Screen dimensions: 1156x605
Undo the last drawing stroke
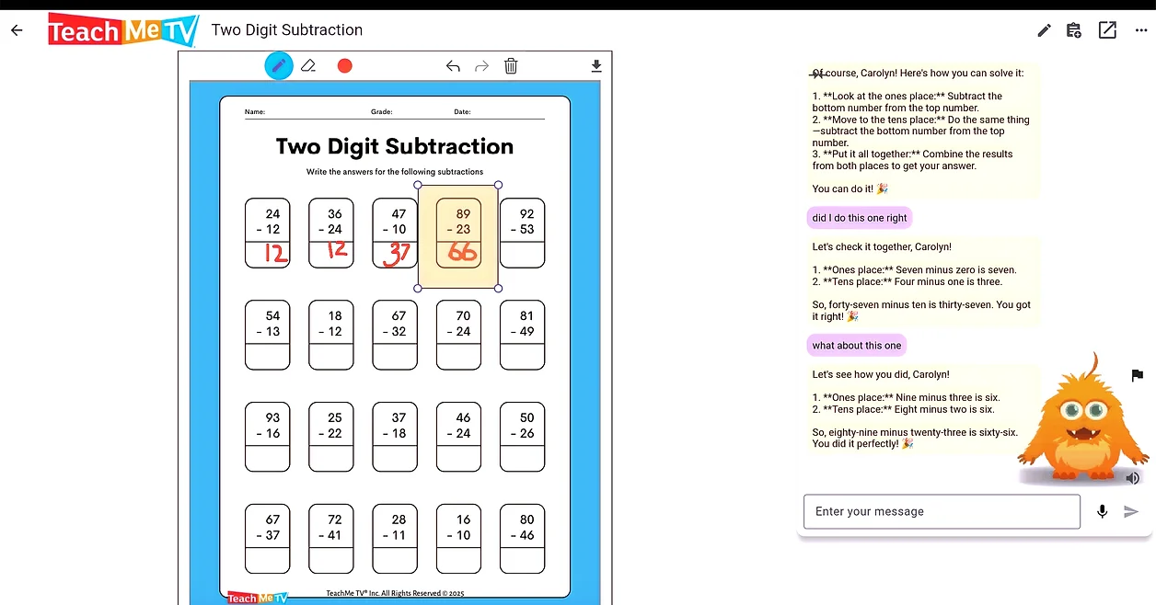[453, 66]
